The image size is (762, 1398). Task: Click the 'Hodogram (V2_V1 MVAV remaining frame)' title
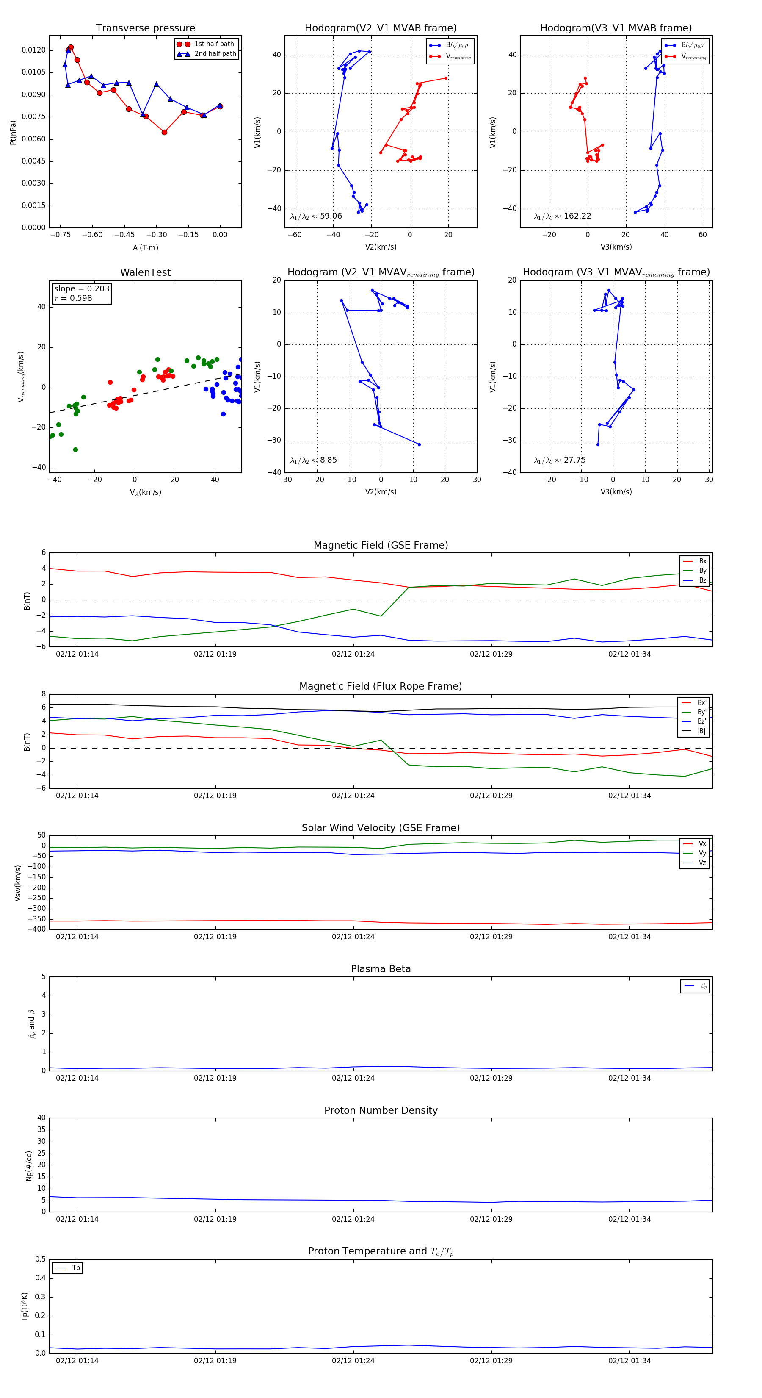381,272
